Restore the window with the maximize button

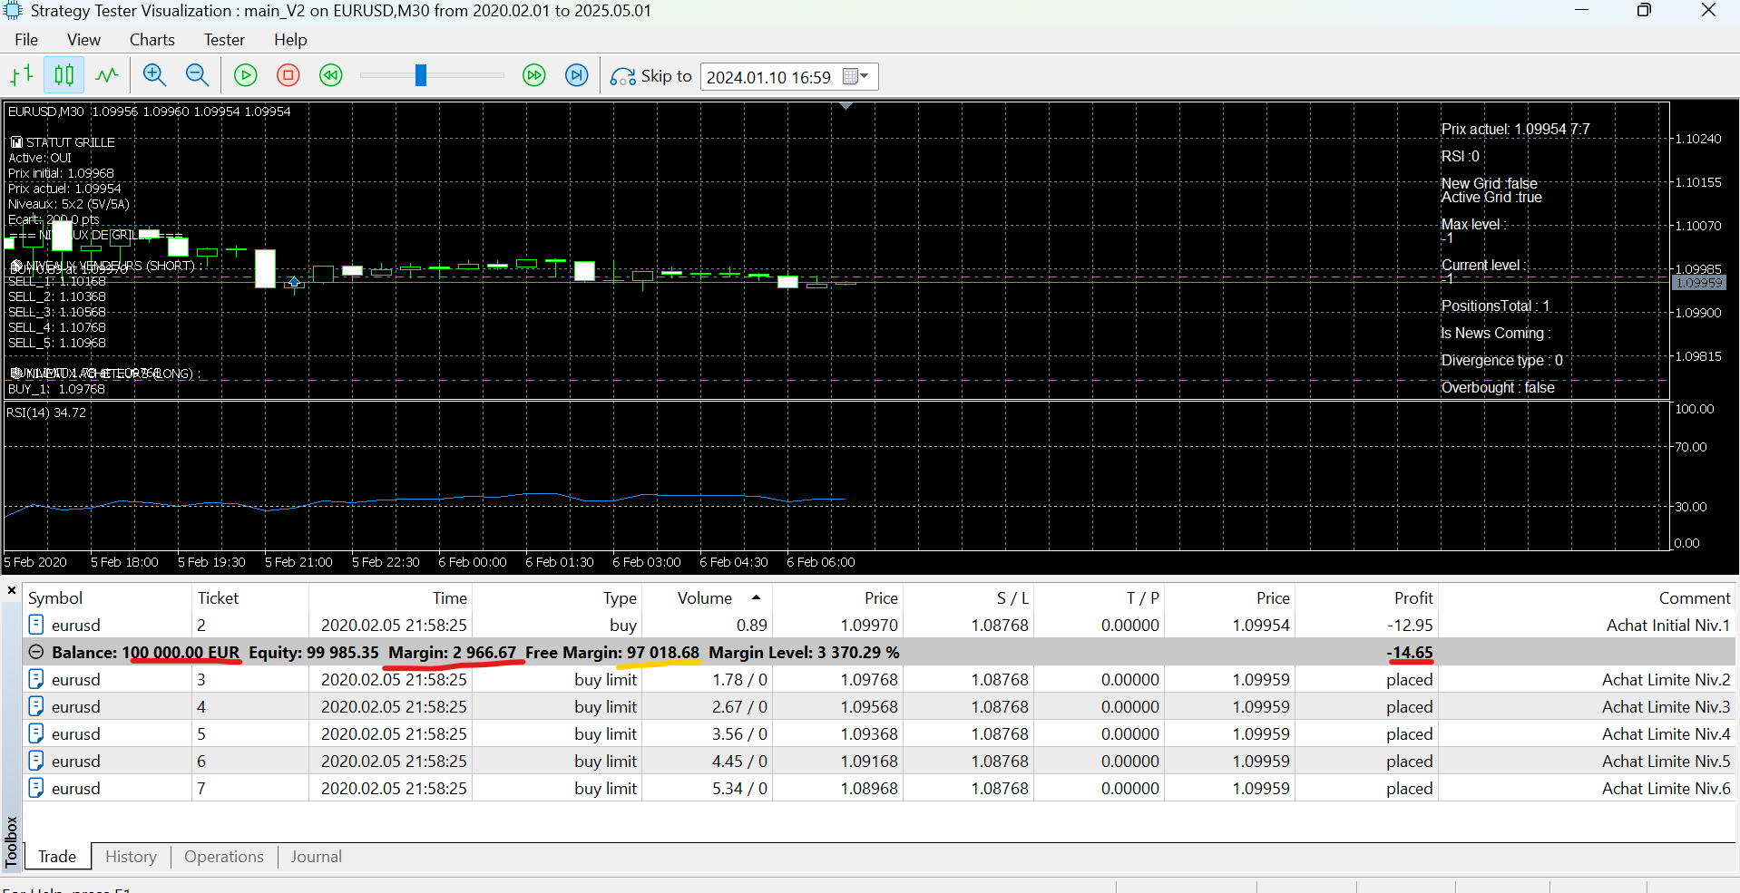click(x=1644, y=11)
